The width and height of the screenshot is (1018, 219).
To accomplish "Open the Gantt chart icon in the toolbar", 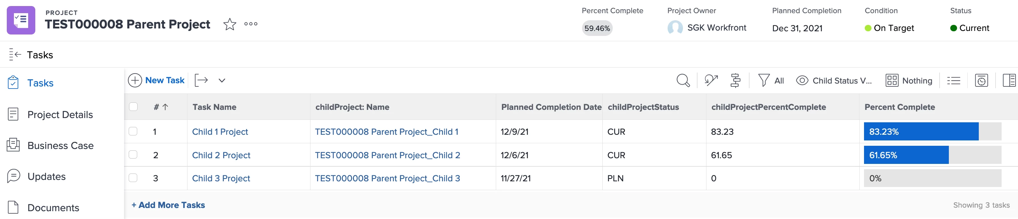I will tap(735, 80).
